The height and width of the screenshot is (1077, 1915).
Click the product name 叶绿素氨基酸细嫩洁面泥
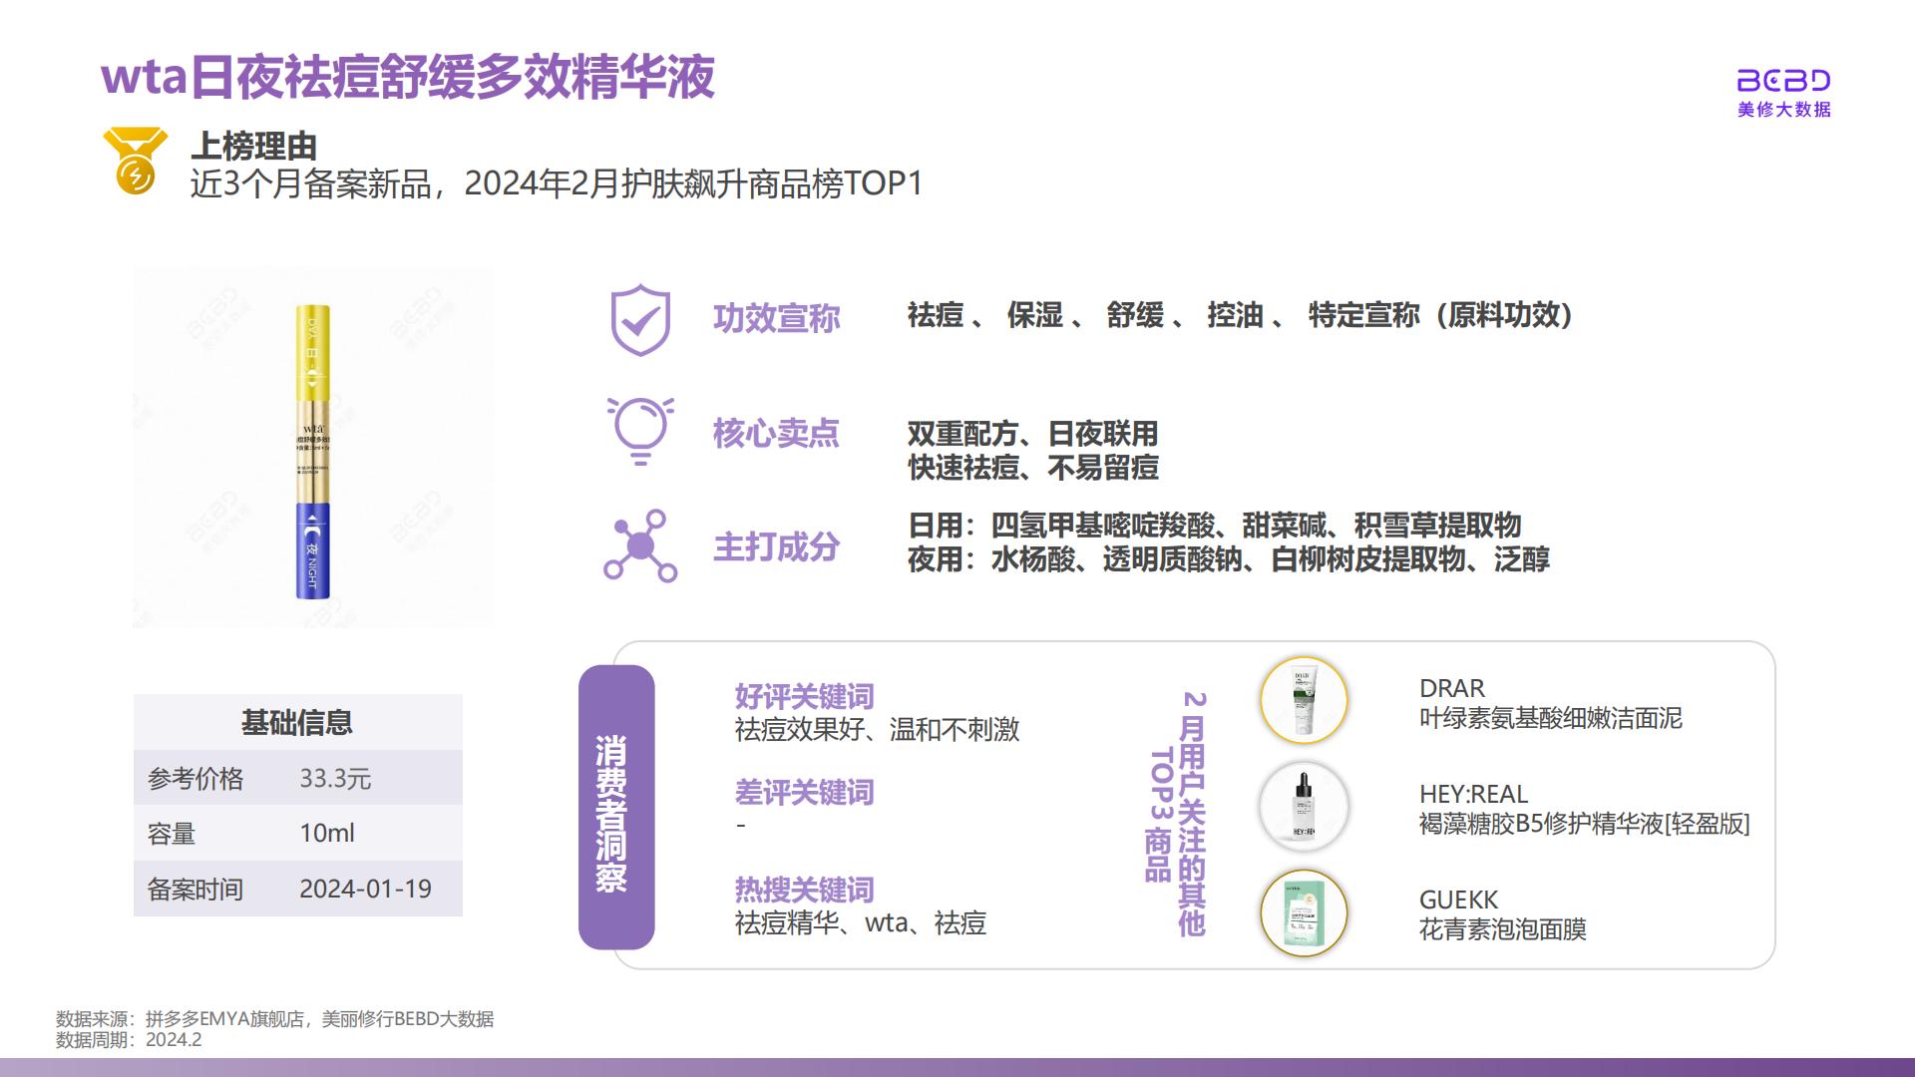[x=1550, y=719]
